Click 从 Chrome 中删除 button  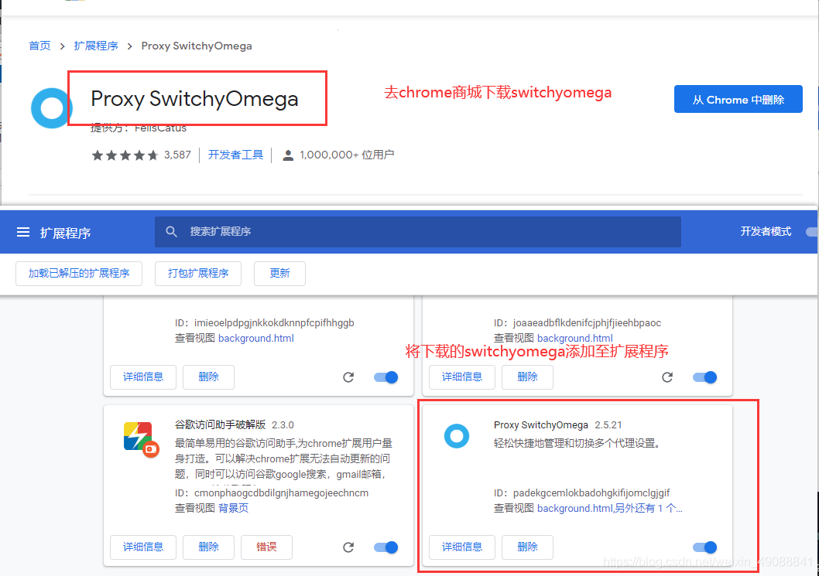coord(738,99)
